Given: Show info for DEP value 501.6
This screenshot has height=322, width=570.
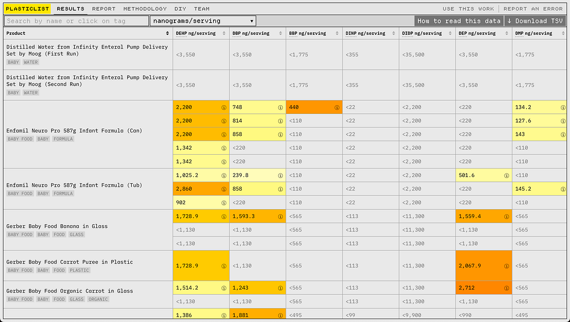Looking at the screenshot, I should pos(506,175).
